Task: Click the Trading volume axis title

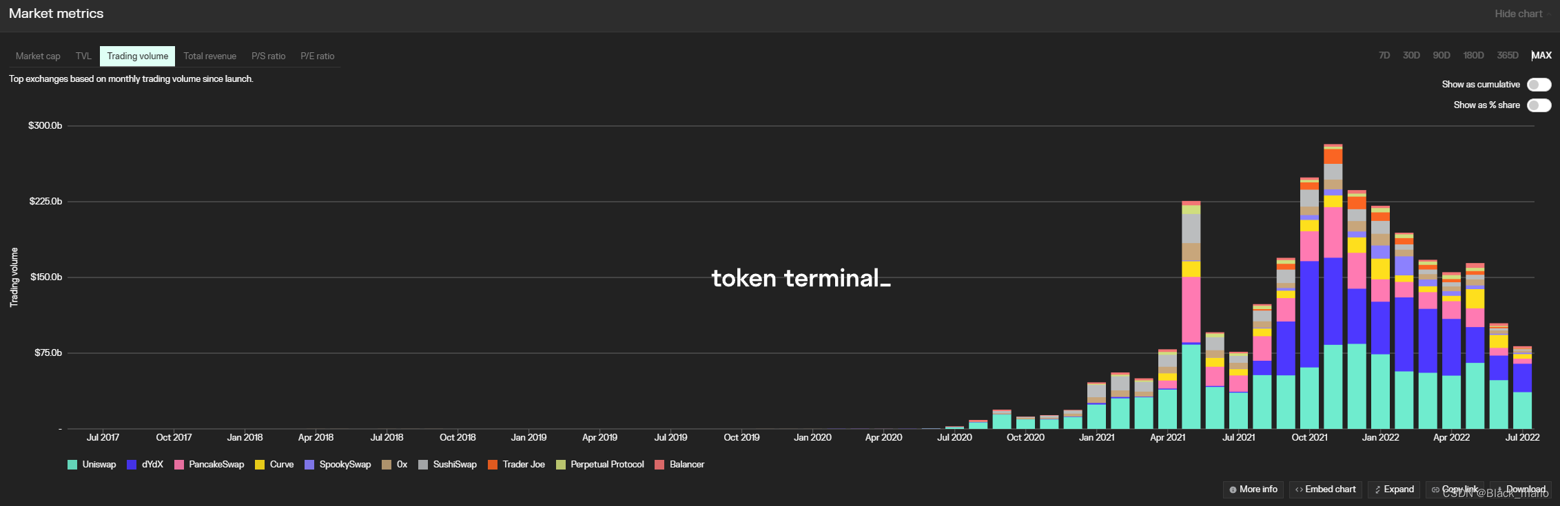Action: (14, 277)
